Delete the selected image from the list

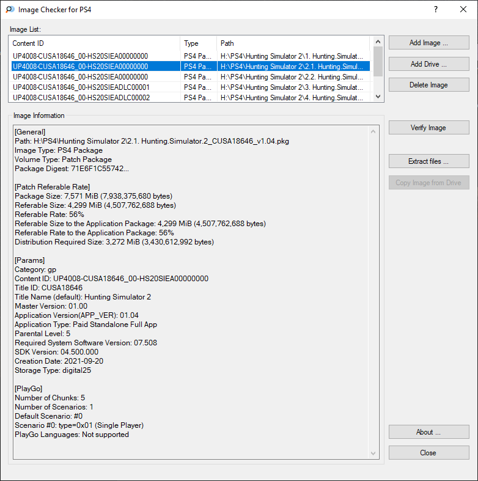pos(428,85)
